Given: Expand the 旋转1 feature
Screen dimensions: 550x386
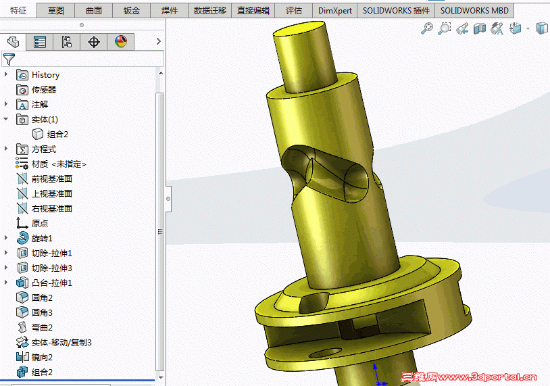Looking at the screenshot, I should point(6,238).
